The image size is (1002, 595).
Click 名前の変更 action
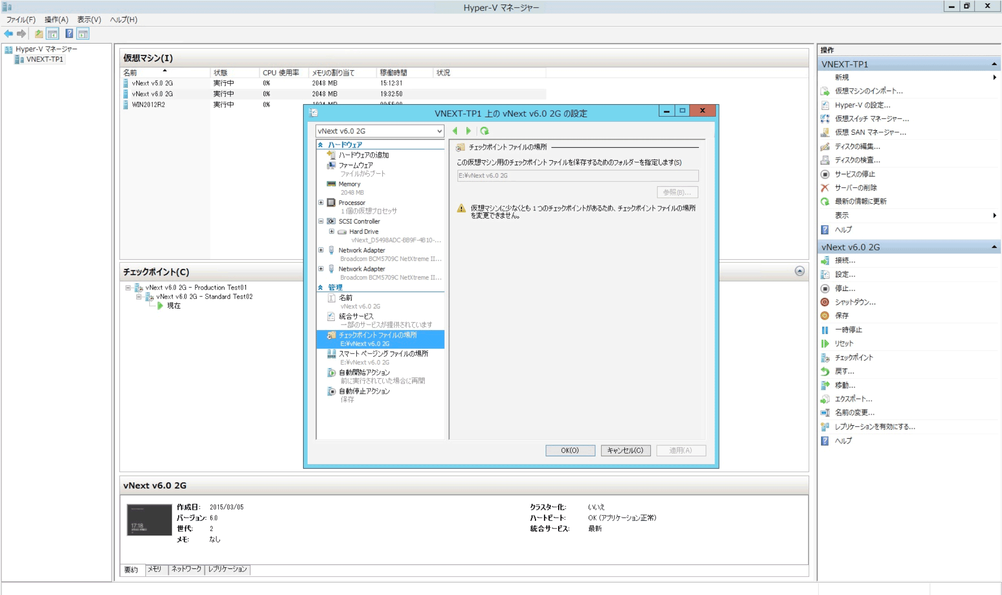(854, 413)
